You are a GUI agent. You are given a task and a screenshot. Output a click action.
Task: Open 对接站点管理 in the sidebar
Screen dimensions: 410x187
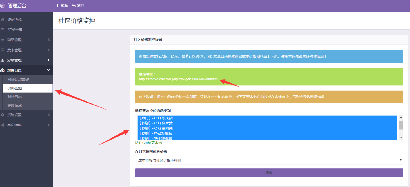click(x=18, y=80)
